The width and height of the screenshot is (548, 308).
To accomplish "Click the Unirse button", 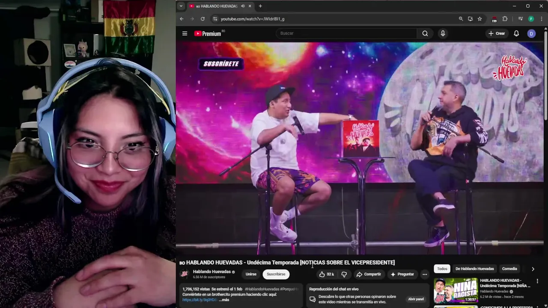I will coord(251,274).
